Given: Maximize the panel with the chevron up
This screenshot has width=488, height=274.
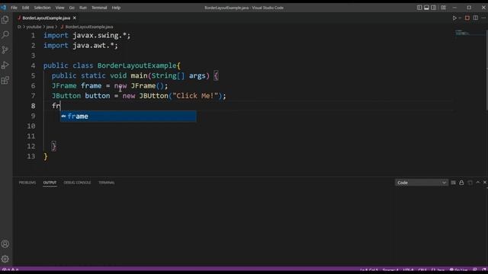Looking at the screenshot, I should click(478, 183).
